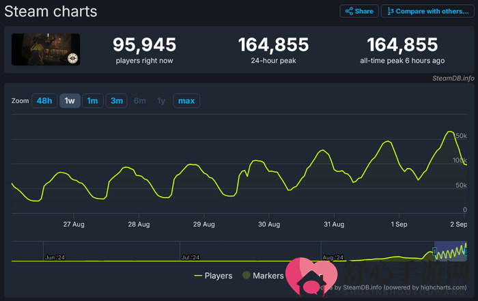
Task: Click the all-time peak 6 hours ago text
Action: pos(402,61)
